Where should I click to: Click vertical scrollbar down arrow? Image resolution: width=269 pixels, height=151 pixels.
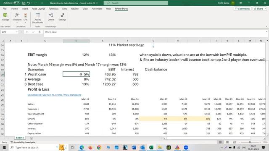point(267,135)
